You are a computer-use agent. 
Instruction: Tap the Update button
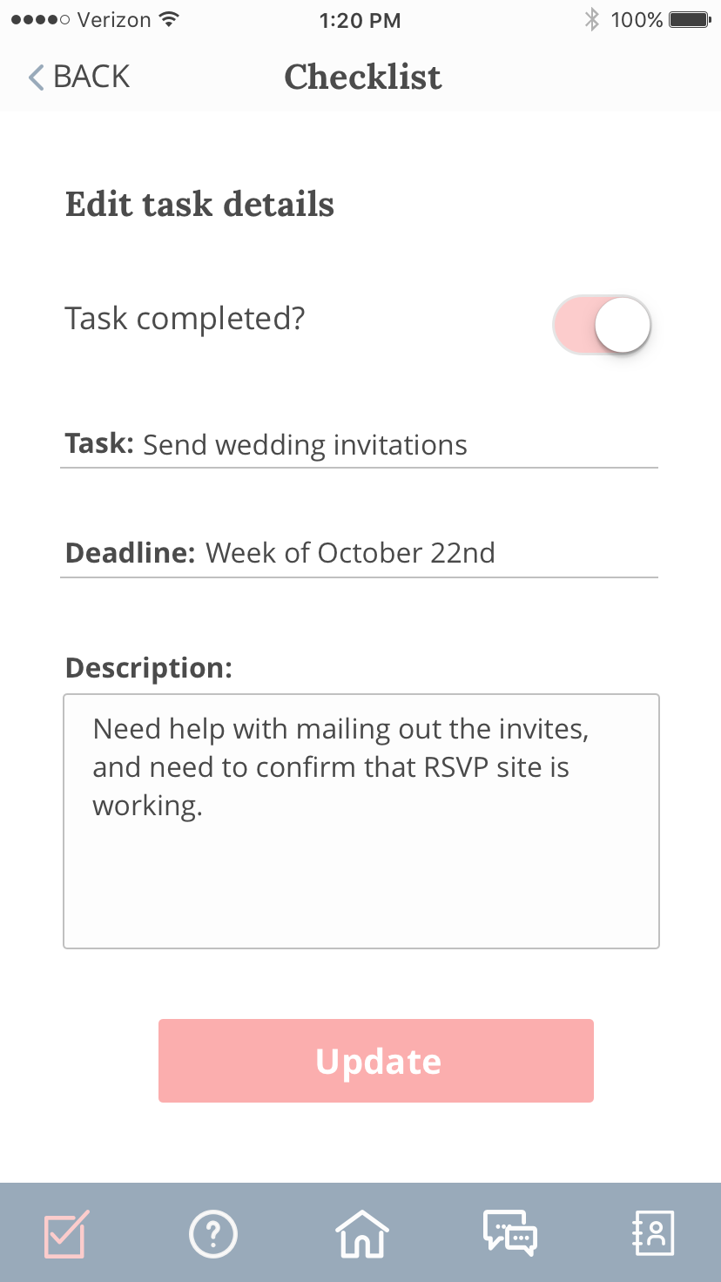[376, 1061]
